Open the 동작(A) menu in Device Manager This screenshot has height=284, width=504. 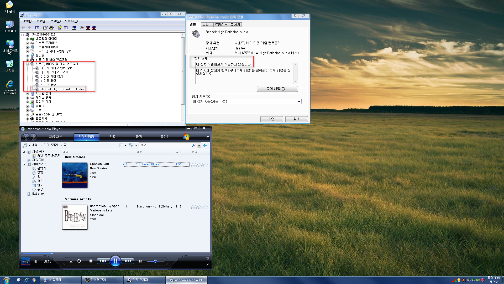(x=41, y=21)
